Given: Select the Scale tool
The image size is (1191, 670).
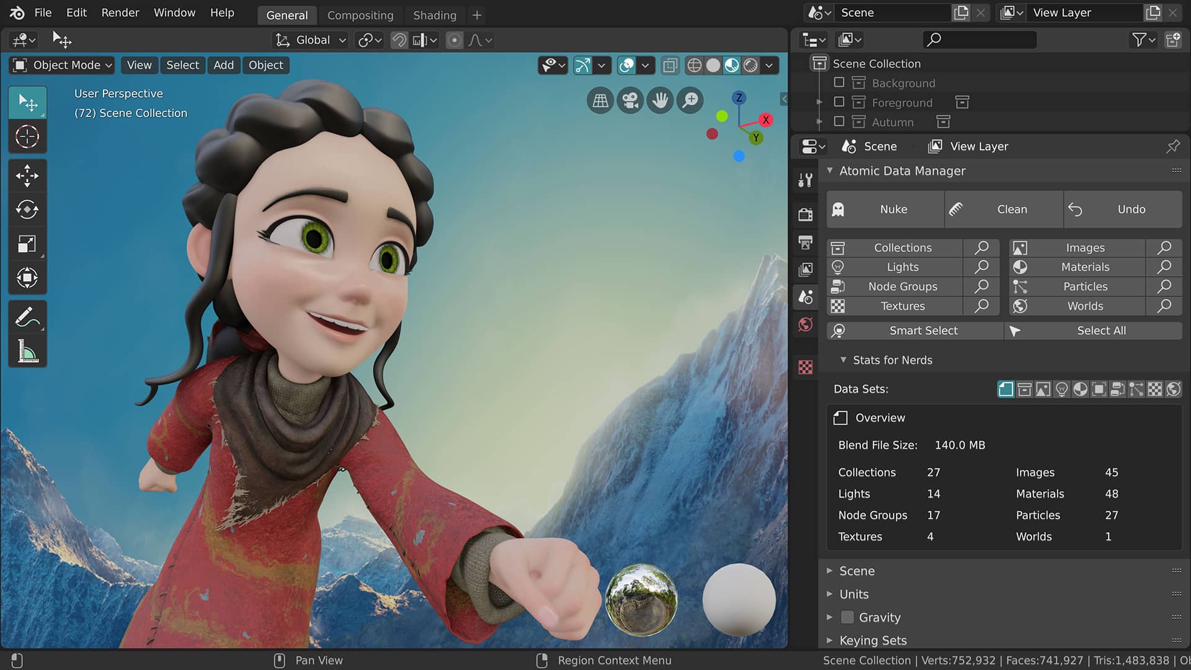Looking at the screenshot, I should tap(27, 244).
